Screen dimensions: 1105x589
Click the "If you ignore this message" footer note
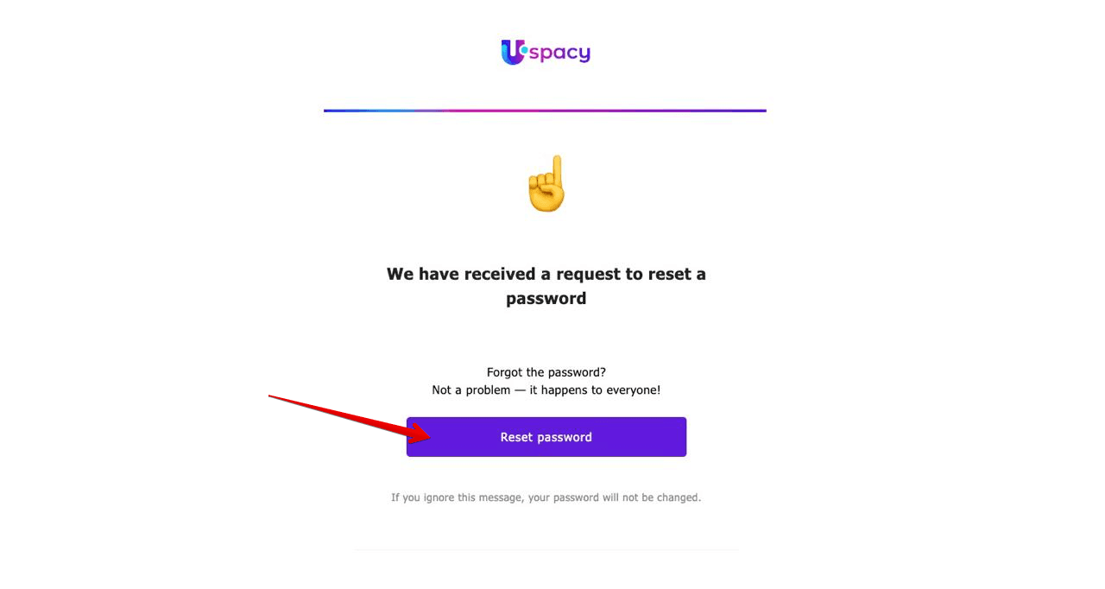pos(546,497)
